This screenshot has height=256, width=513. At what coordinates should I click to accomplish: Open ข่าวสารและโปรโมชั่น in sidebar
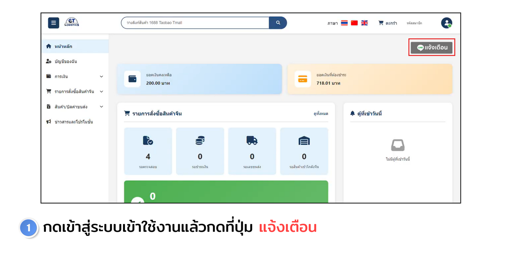click(x=73, y=122)
